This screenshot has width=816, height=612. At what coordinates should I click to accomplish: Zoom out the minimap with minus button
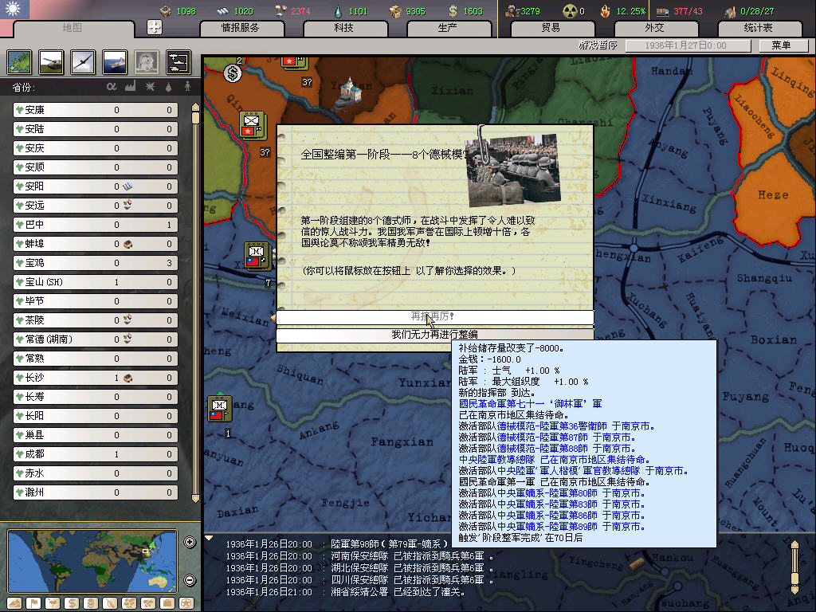tap(190, 580)
